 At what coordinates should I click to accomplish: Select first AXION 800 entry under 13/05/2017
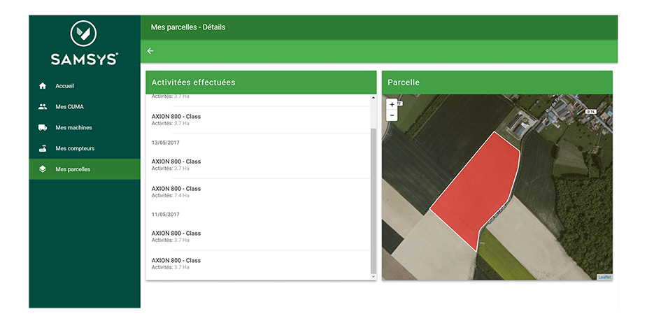(176, 164)
